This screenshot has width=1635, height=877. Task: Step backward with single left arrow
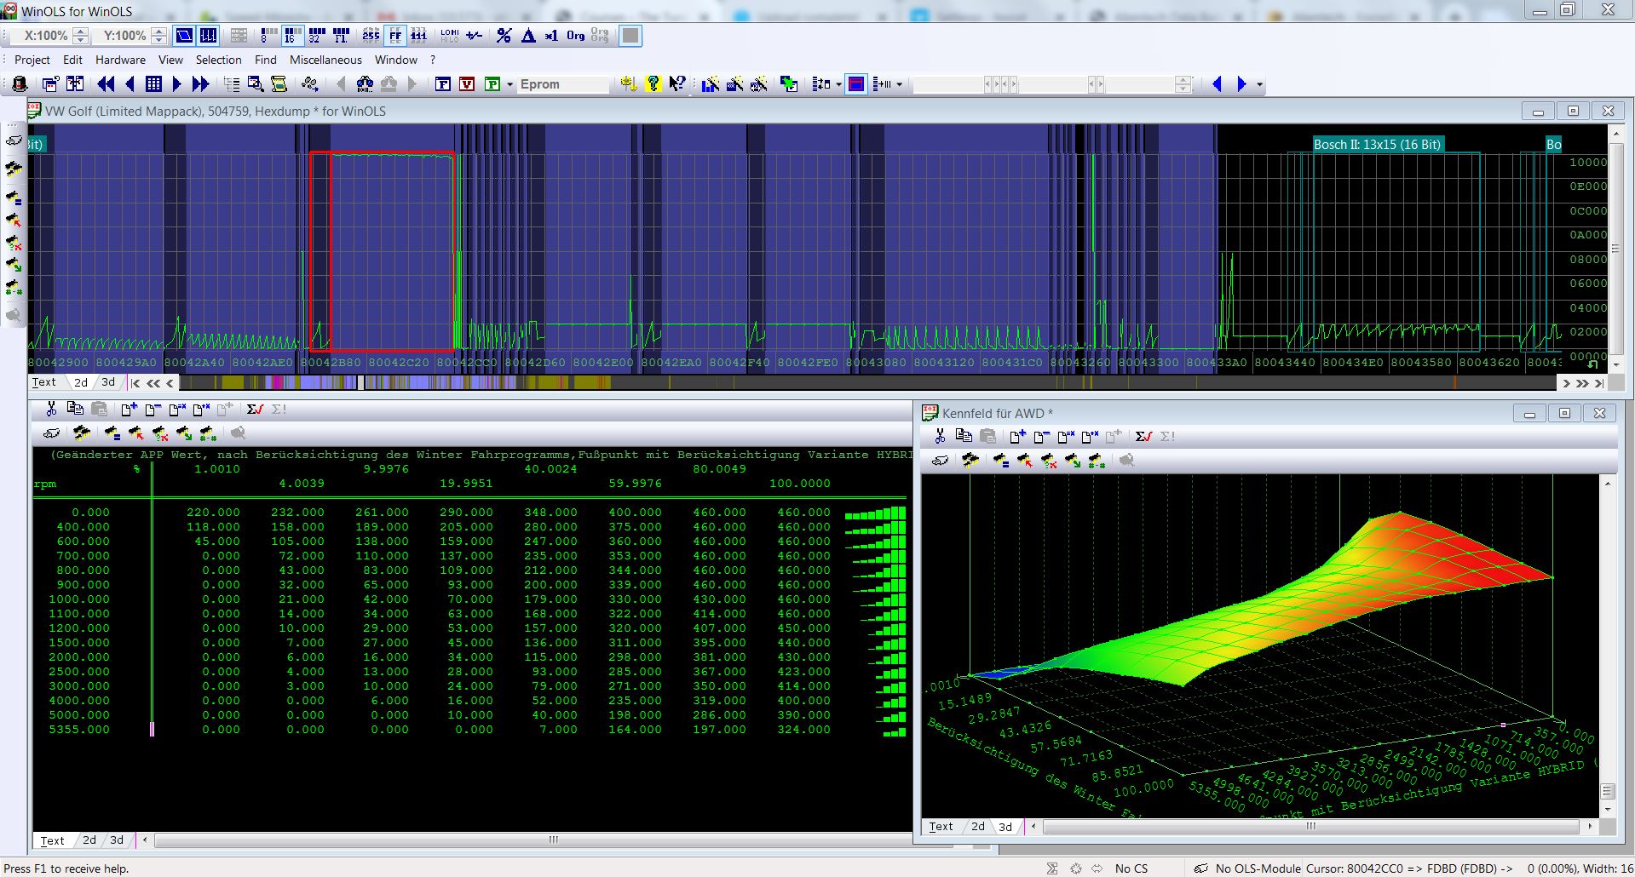[x=130, y=84]
